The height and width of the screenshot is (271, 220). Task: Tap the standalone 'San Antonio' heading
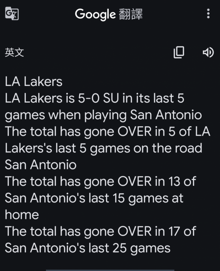41,165
